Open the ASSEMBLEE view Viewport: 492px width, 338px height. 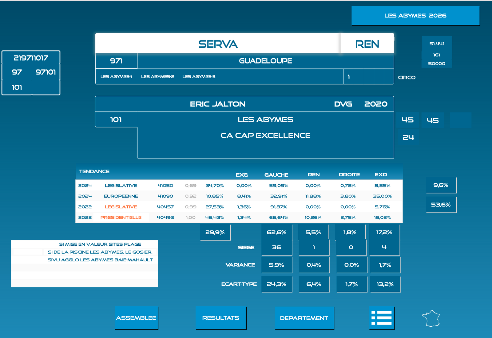pos(136,318)
